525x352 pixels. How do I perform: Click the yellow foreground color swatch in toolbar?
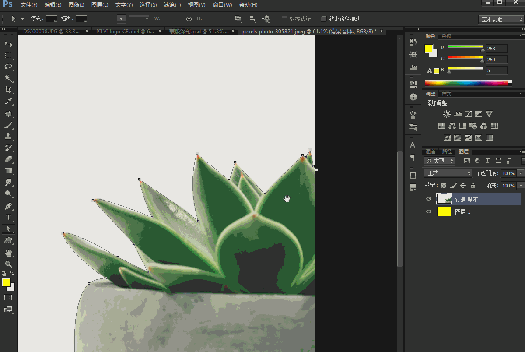pyautogui.click(x=6, y=282)
